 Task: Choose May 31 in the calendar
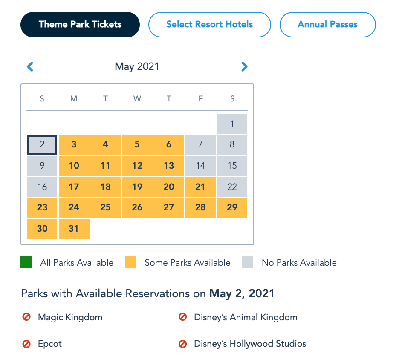click(74, 229)
